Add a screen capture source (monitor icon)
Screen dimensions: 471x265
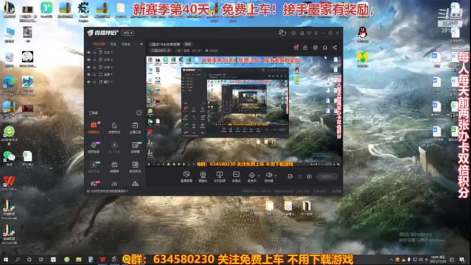186,177
